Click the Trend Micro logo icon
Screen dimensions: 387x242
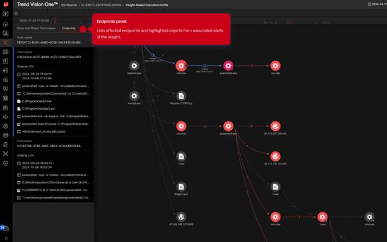(6, 4)
